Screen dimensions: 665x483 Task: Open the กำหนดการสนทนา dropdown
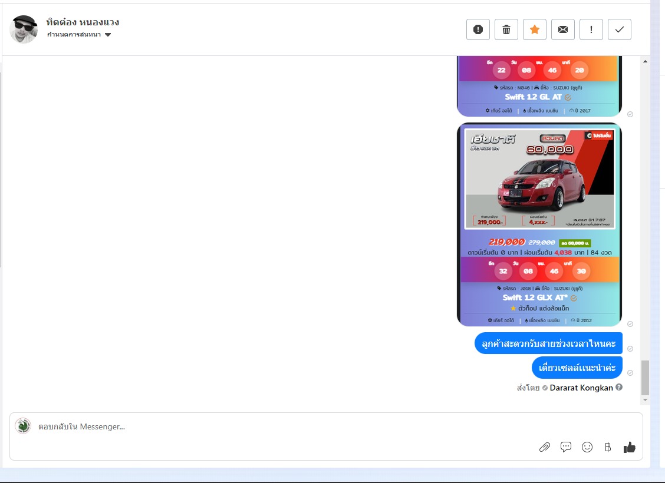pos(79,35)
